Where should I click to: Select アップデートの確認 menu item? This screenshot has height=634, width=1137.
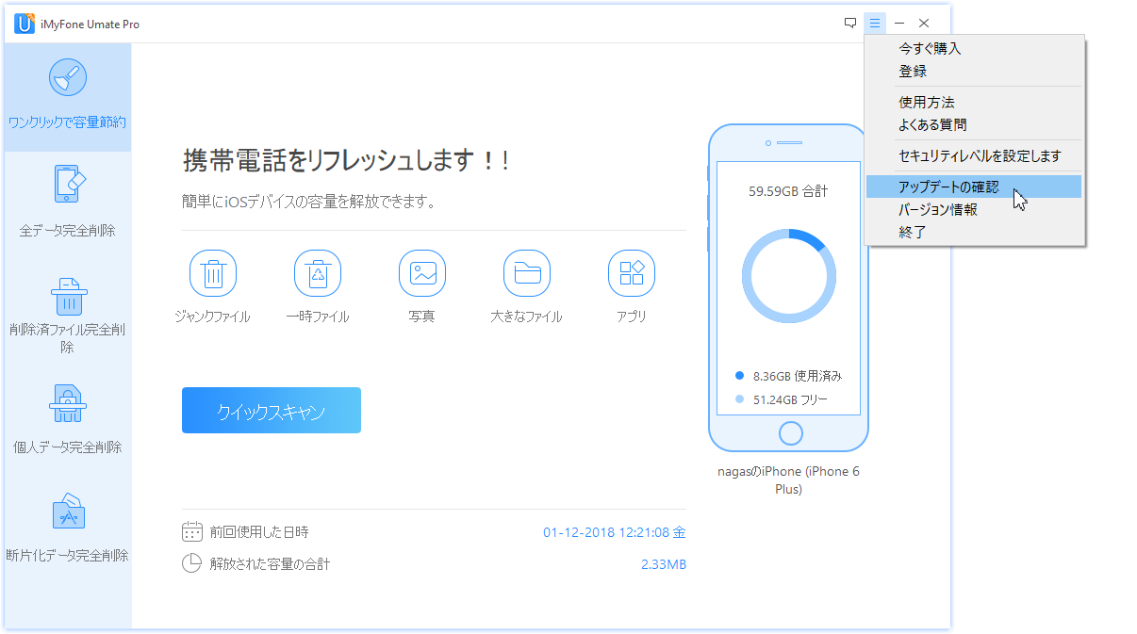tap(974, 187)
